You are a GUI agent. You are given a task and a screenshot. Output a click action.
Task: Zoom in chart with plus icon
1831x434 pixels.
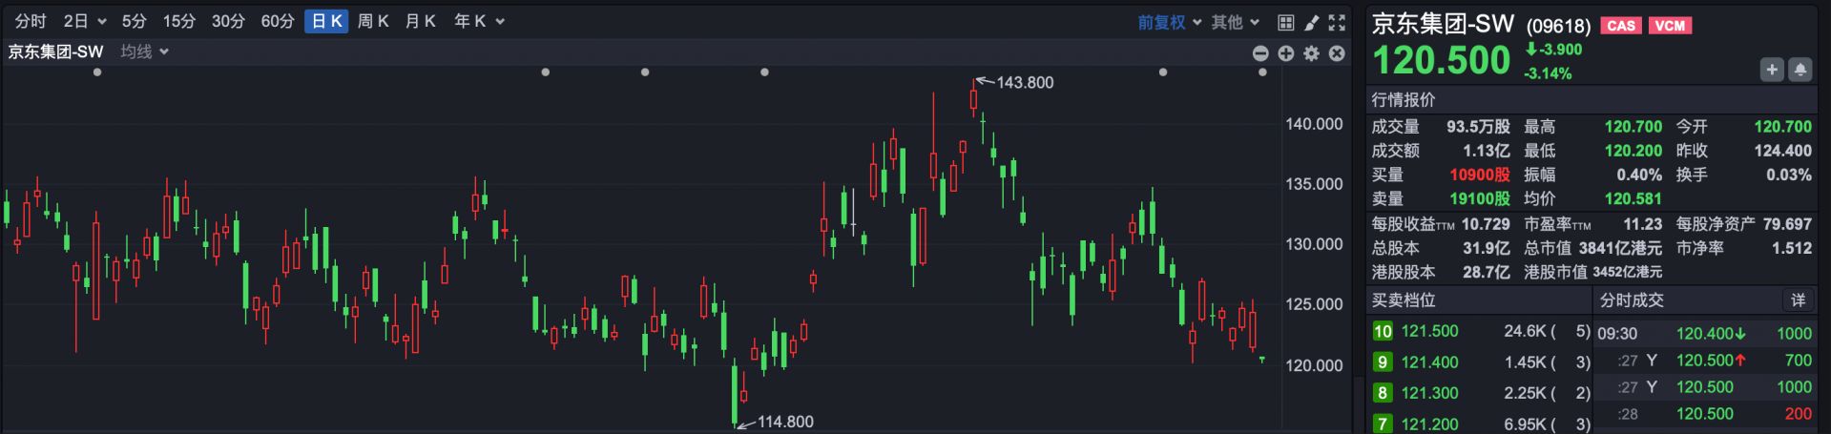tap(1286, 53)
